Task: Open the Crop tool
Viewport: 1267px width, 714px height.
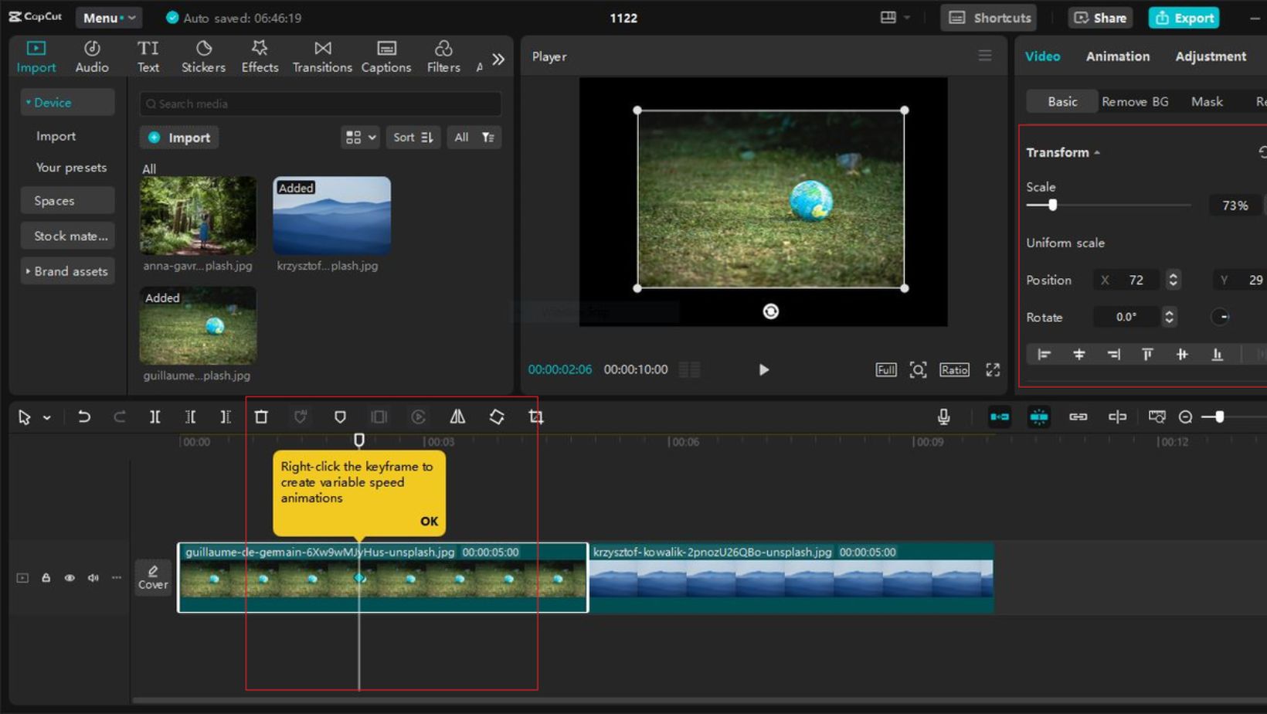Action: tap(536, 417)
